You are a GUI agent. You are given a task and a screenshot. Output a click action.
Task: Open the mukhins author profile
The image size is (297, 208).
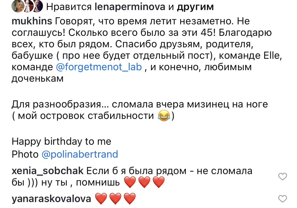[32, 21]
